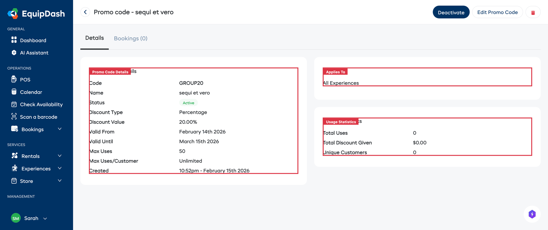Click the 'Unlimited' max uses value
The width and height of the screenshot is (548, 230).
[x=191, y=161]
